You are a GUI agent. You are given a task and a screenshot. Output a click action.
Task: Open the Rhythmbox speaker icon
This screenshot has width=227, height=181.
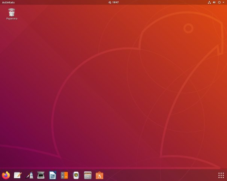point(76,175)
